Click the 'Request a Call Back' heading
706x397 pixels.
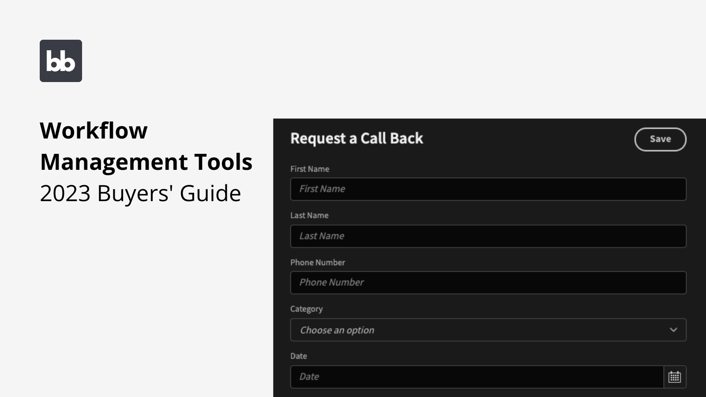[x=357, y=139]
